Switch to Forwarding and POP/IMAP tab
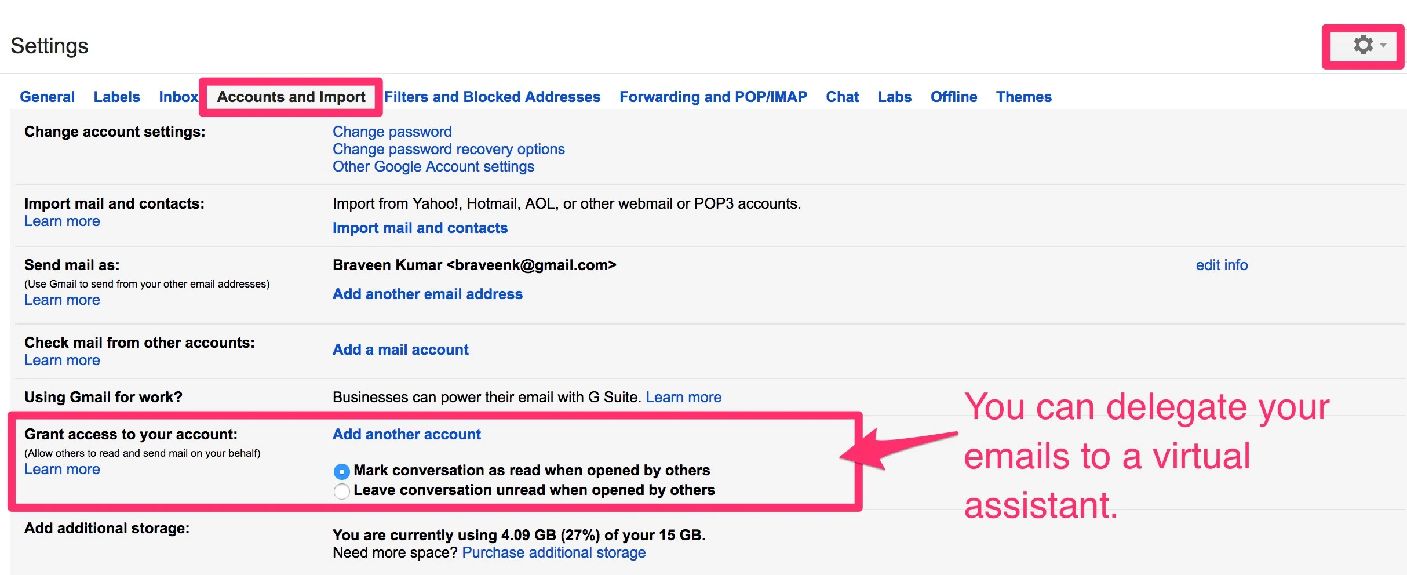1407x575 pixels. [x=713, y=97]
